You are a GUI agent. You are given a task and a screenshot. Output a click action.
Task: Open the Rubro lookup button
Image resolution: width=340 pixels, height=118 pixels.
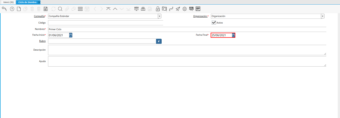[159, 41]
